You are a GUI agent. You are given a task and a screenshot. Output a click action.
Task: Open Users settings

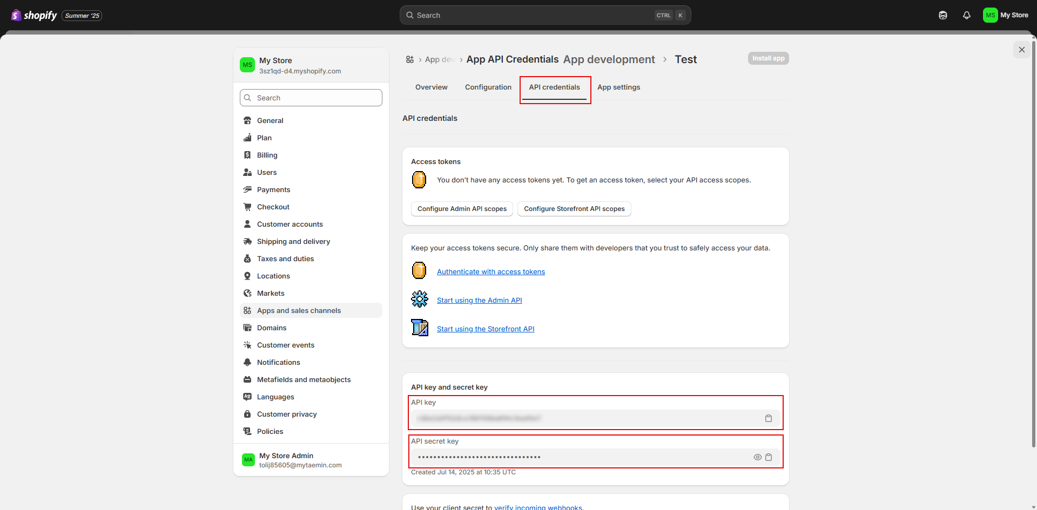311,172
